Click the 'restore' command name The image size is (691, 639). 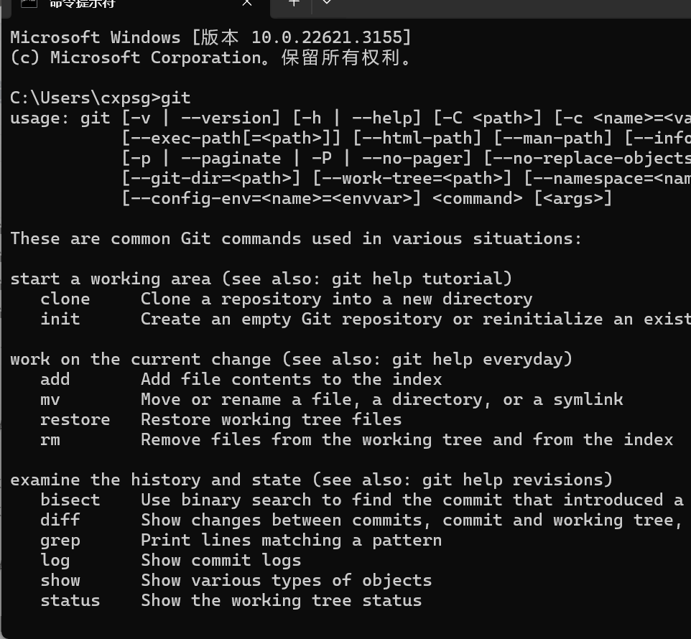coord(75,419)
